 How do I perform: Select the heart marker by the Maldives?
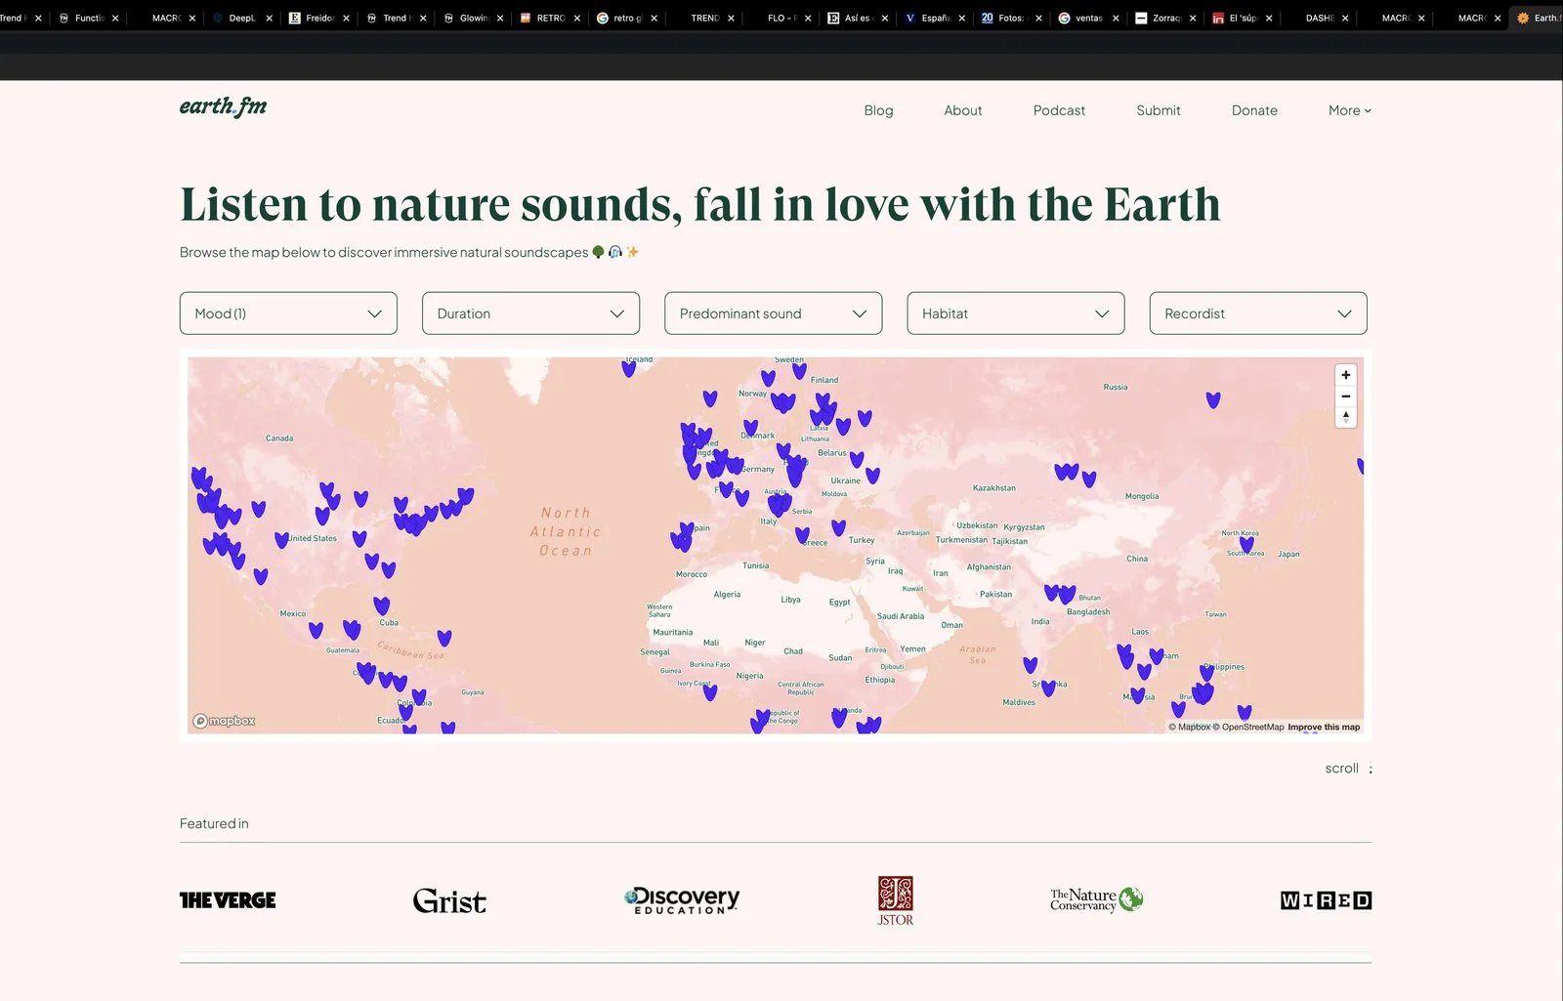click(1030, 665)
